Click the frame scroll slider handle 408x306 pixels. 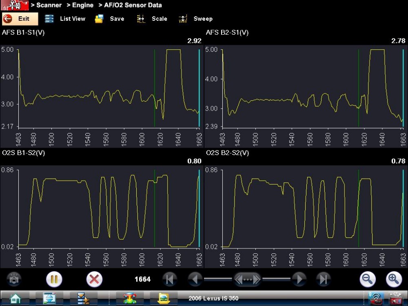click(x=247, y=279)
